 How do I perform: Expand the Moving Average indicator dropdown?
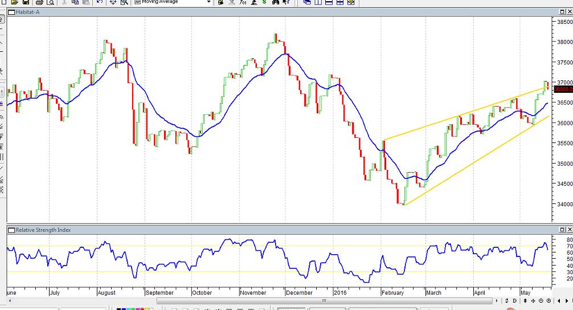coord(208,2)
